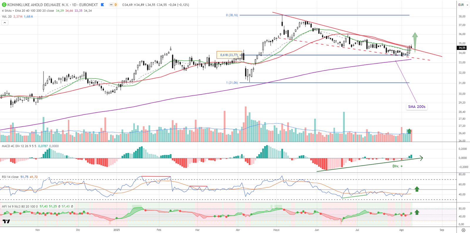Image resolution: width=470 pixels, height=233 pixels.
Task: Select the 4 SMAs + EMA indicator legend
Action: (28, 11)
